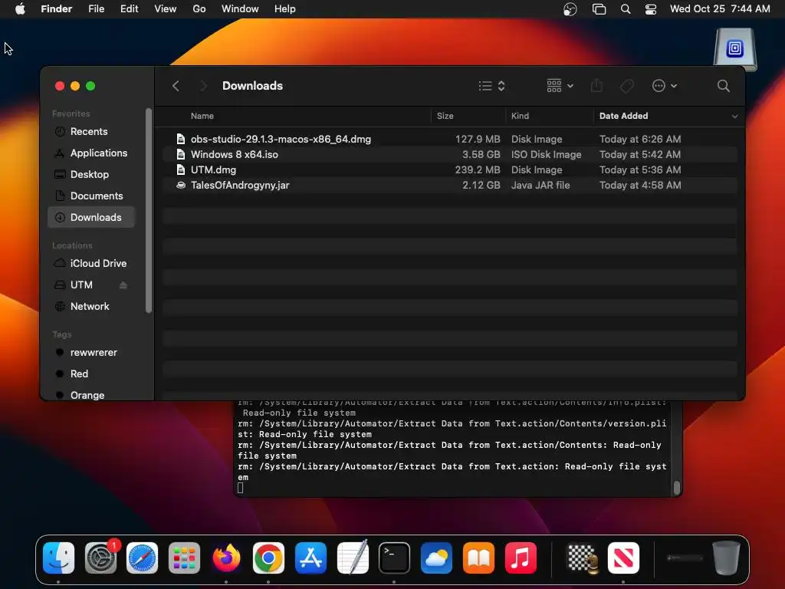
Task: Click 3.58 GB size cell
Action: (481, 154)
